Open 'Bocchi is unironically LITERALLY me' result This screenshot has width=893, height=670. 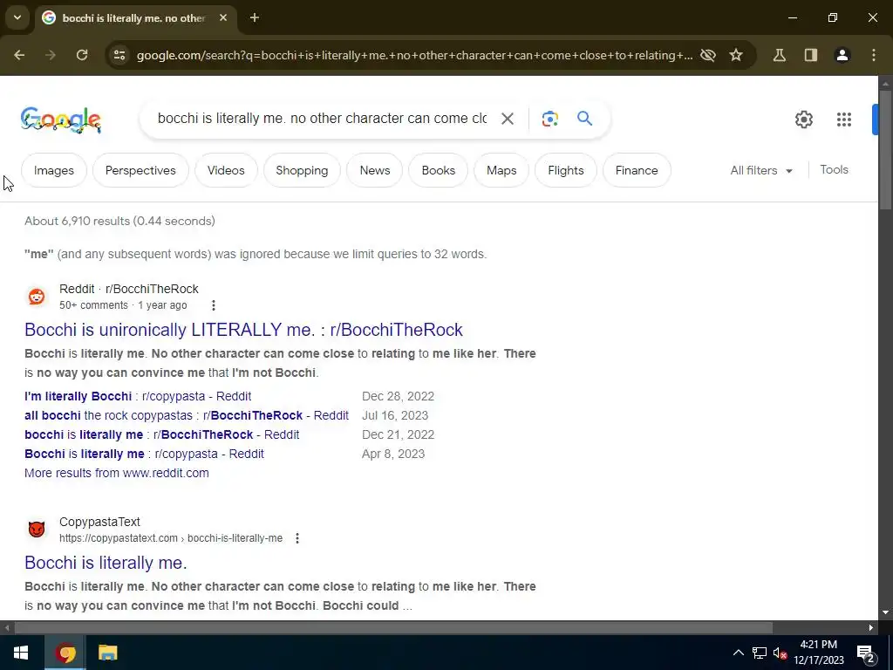pyautogui.click(x=244, y=330)
